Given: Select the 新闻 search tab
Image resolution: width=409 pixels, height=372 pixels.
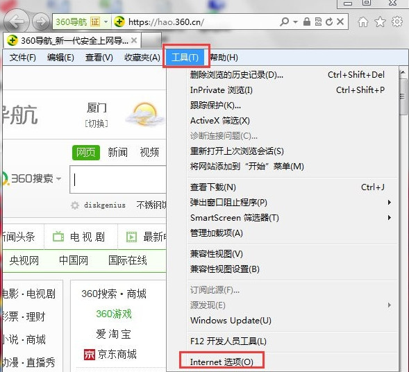Looking at the screenshot, I should [x=117, y=152].
